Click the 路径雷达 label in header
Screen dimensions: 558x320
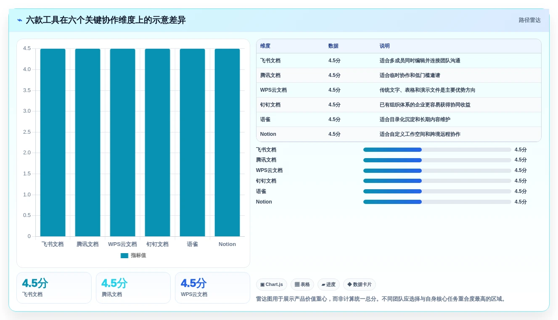click(x=529, y=20)
